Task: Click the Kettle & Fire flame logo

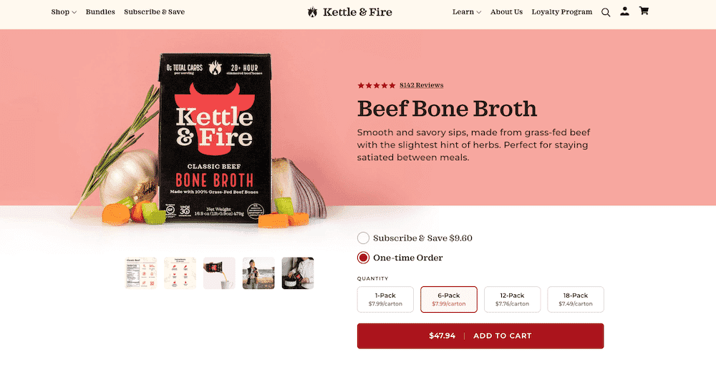Action: click(312, 12)
